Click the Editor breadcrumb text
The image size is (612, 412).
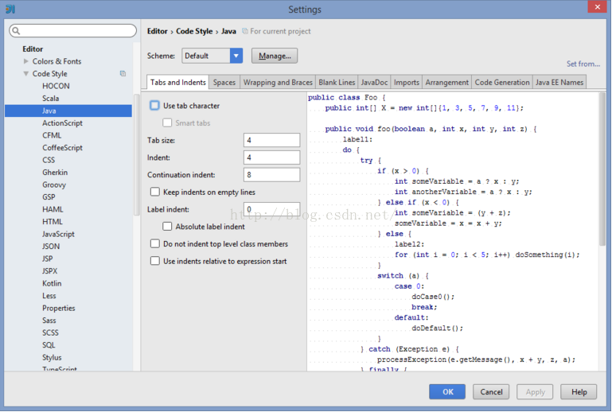(158, 31)
